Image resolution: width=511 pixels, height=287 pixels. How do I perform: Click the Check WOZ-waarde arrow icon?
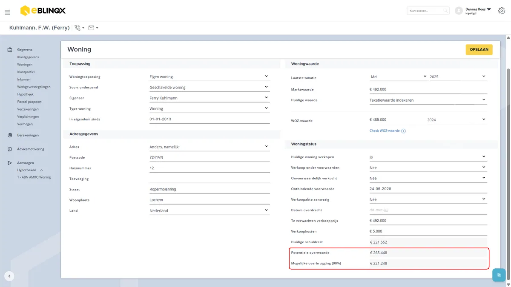403,131
